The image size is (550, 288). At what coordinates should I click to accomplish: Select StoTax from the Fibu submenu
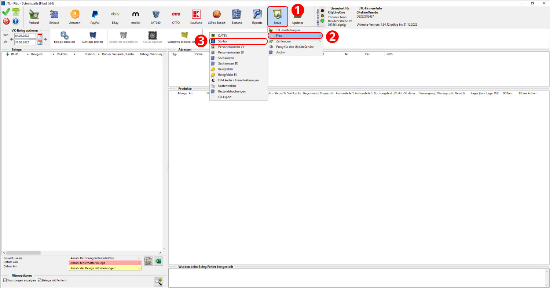pos(238,41)
